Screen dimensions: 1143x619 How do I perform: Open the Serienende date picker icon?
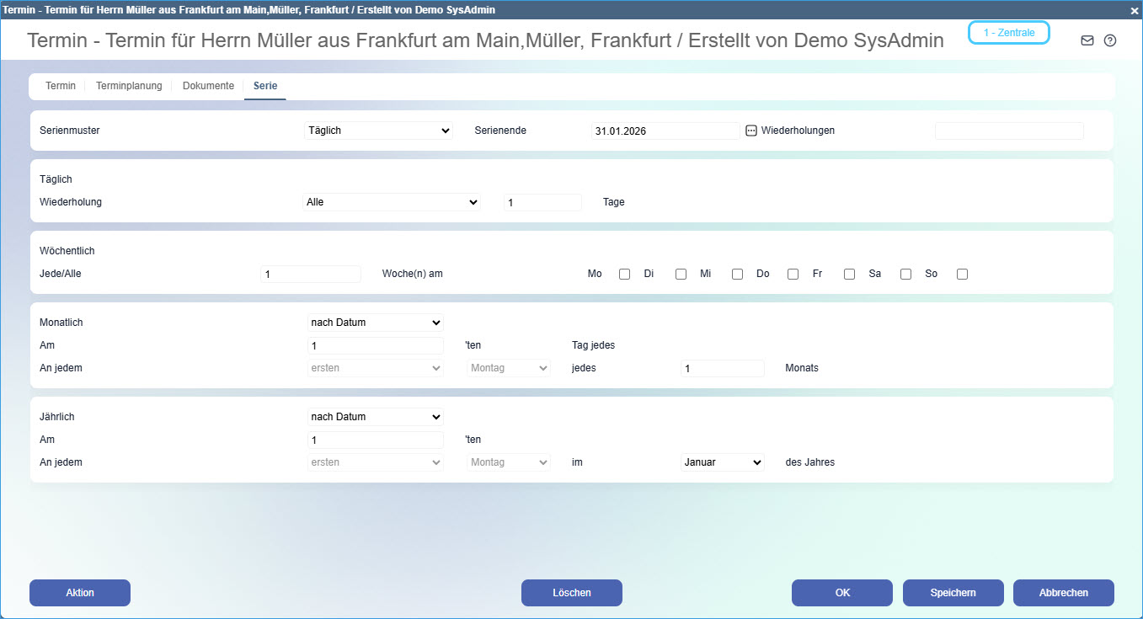(751, 131)
